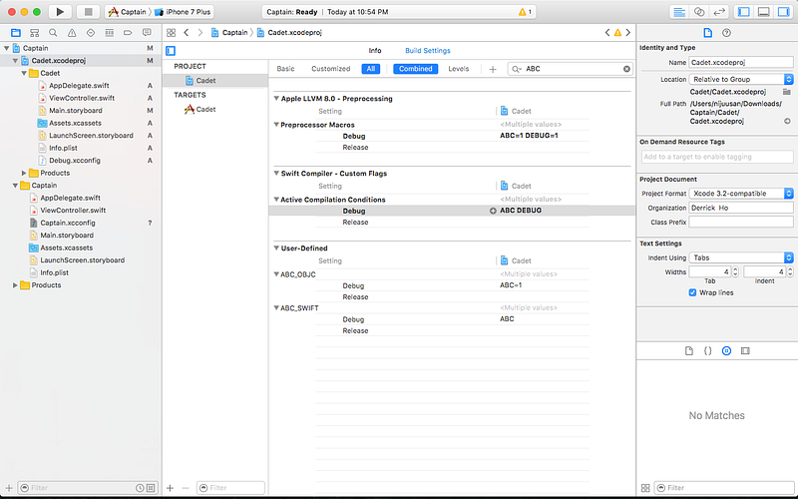This screenshot has width=798, height=499.
Task: Go forward with the jump bar arrow
Action: pos(200,33)
